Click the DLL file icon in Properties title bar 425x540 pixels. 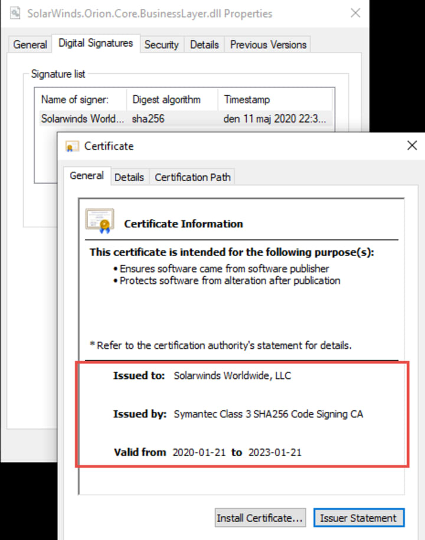click(x=15, y=13)
